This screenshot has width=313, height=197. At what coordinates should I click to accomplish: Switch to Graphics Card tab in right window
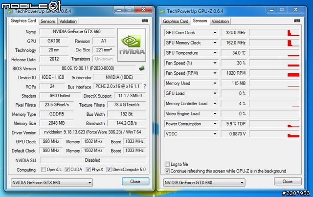[176, 22]
